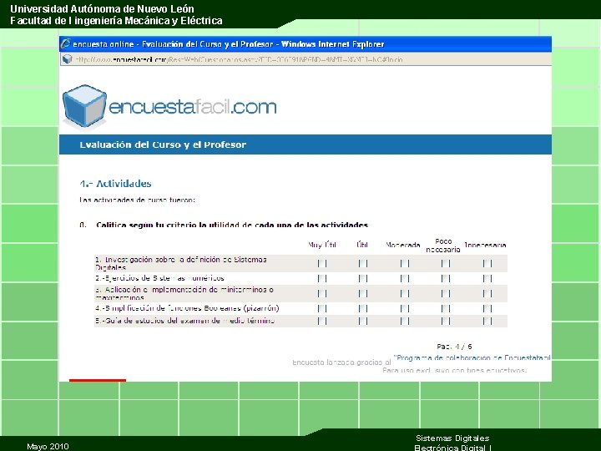Select Útil for Simplificación de funciones Booleanas
601x451 pixels.
(362, 308)
